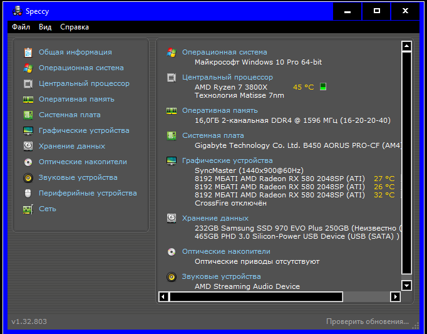The width and height of the screenshot is (427, 334).
Task: Click GPU temperature 26 °C value
Action: (x=384, y=187)
